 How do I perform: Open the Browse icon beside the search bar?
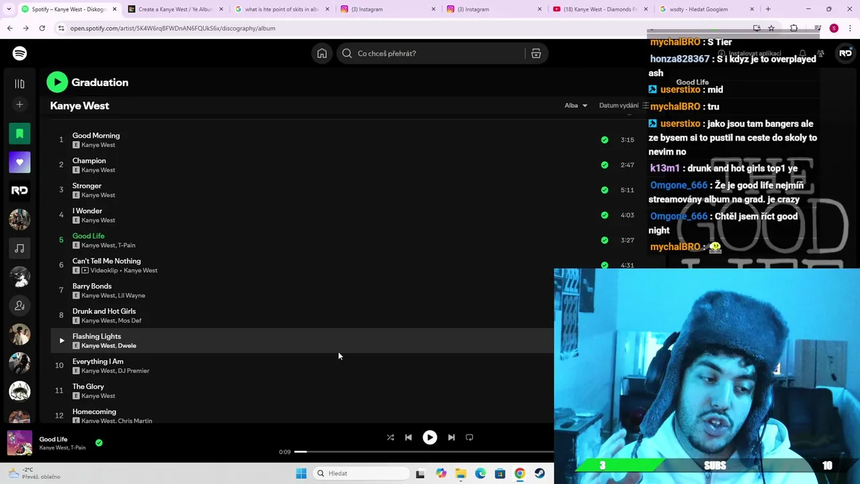(x=536, y=53)
